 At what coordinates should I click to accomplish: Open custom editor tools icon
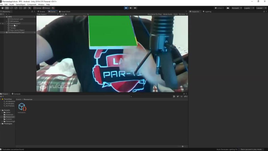point(30,8)
